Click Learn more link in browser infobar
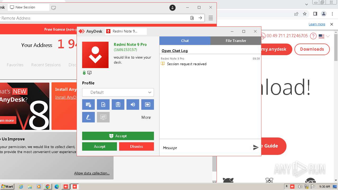This screenshot has height=190, width=338. 317,24
